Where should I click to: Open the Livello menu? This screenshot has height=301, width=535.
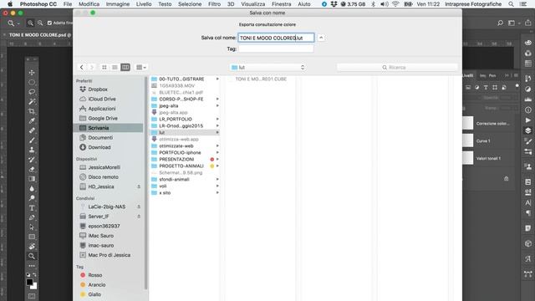point(144,4)
